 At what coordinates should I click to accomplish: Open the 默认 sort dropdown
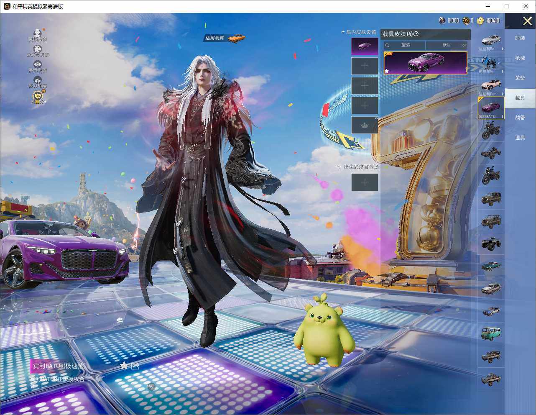pos(447,45)
